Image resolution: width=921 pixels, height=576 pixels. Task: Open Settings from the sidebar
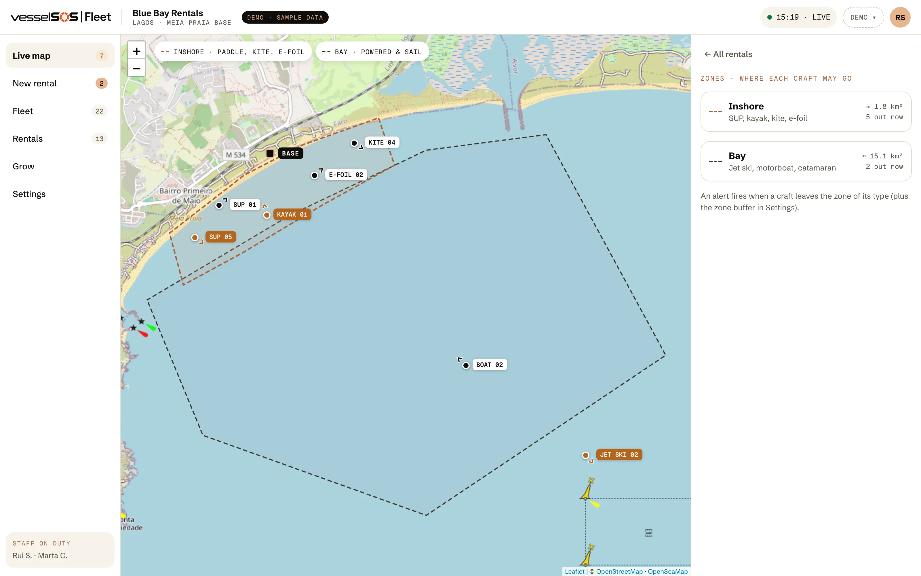pyautogui.click(x=60, y=194)
